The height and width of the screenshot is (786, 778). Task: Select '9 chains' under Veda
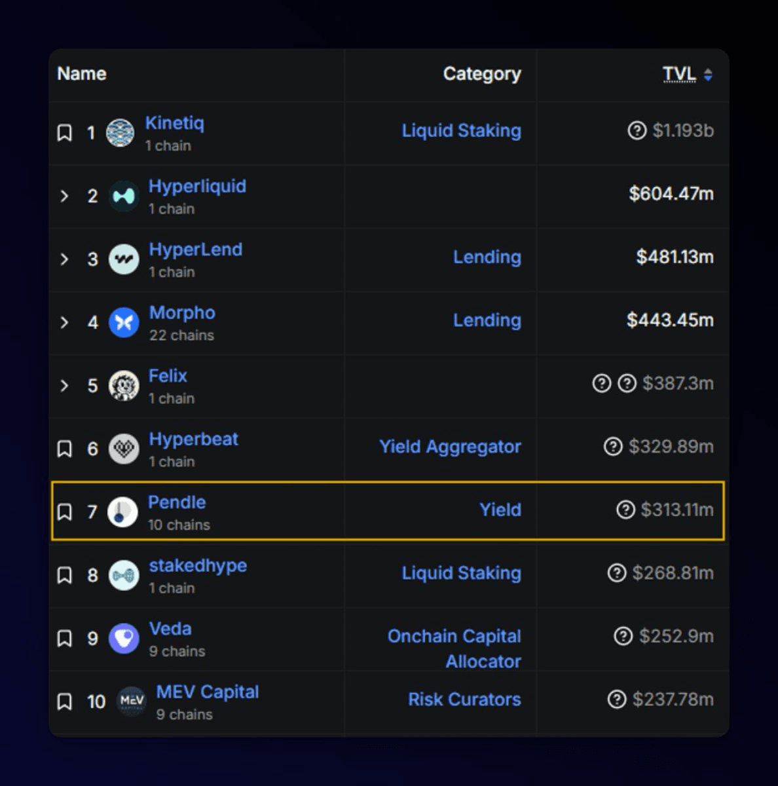click(177, 651)
